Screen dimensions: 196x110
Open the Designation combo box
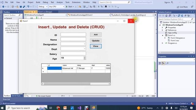pyautogui.click(x=85, y=44)
